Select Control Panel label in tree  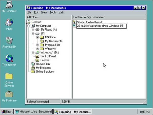coord(48,56)
